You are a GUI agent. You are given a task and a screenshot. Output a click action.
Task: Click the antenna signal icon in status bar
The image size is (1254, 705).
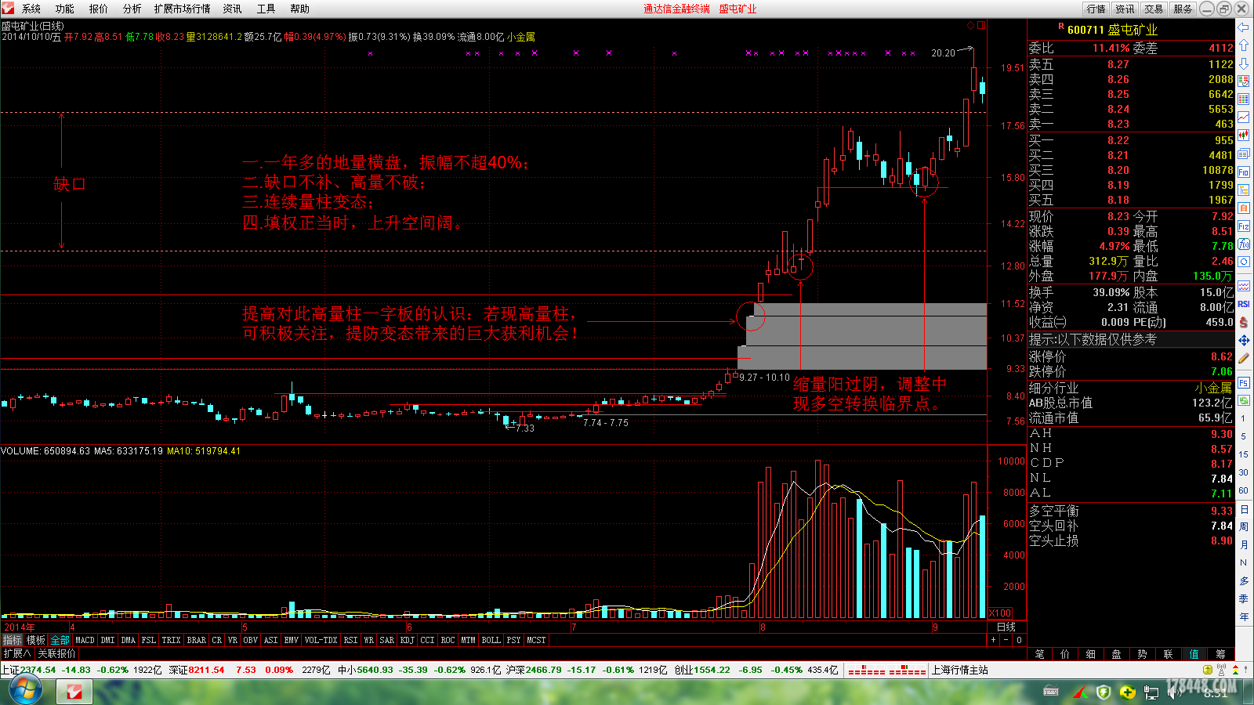pos(1221,670)
